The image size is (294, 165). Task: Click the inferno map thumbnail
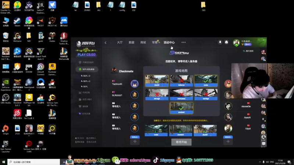click(181, 81)
